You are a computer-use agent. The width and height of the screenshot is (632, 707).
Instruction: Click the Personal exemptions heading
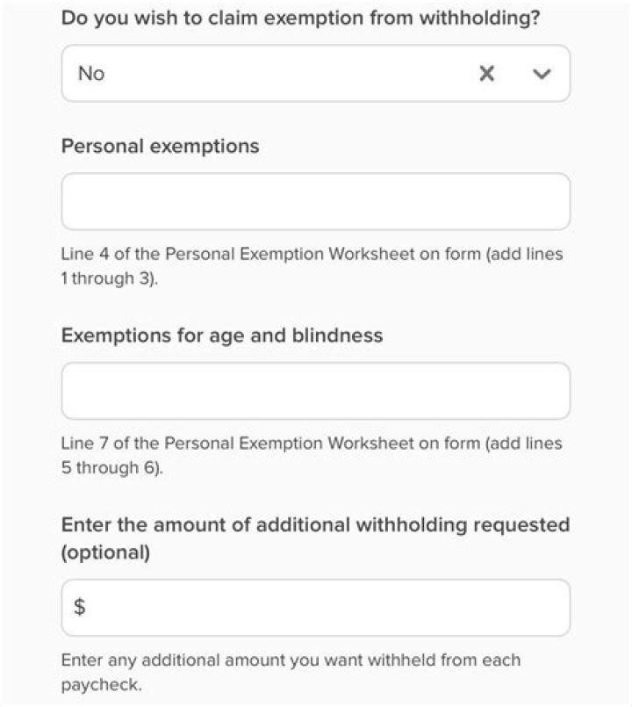pyautogui.click(x=159, y=146)
